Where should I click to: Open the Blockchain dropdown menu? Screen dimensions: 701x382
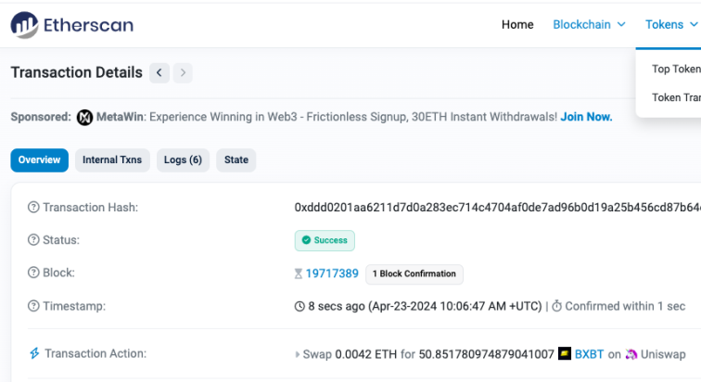click(589, 25)
